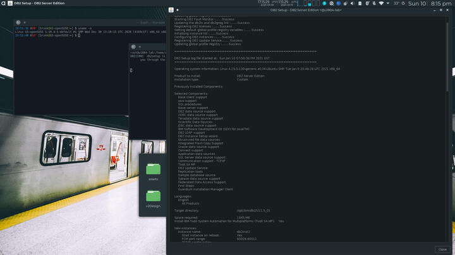Open the calendar via Sun 10 date
This screenshot has height=255, width=455.
417,4
